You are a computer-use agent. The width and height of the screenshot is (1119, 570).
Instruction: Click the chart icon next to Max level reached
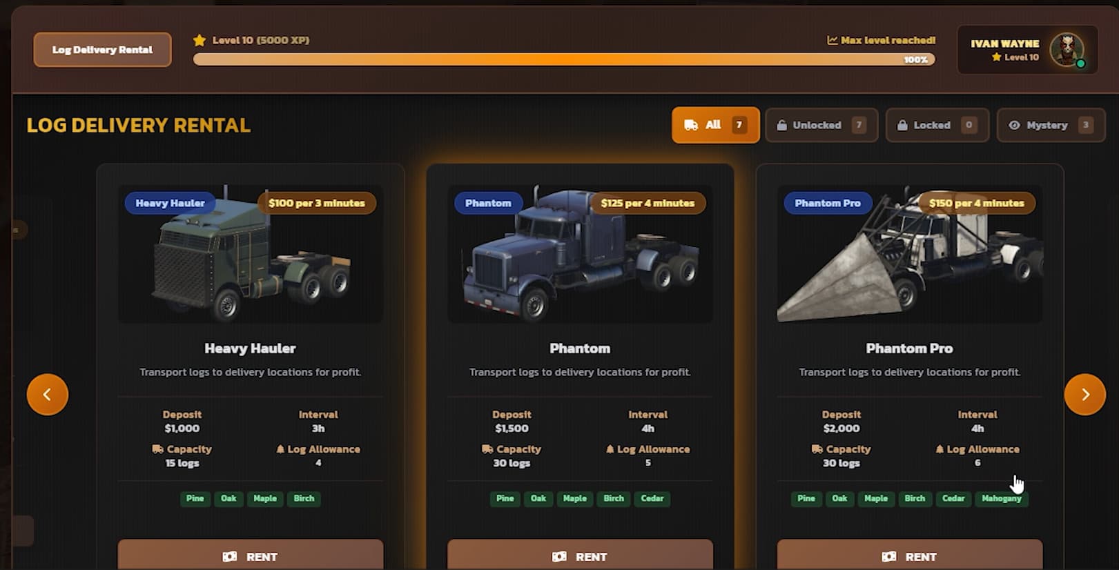pyautogui.click(x=832, y=40)
